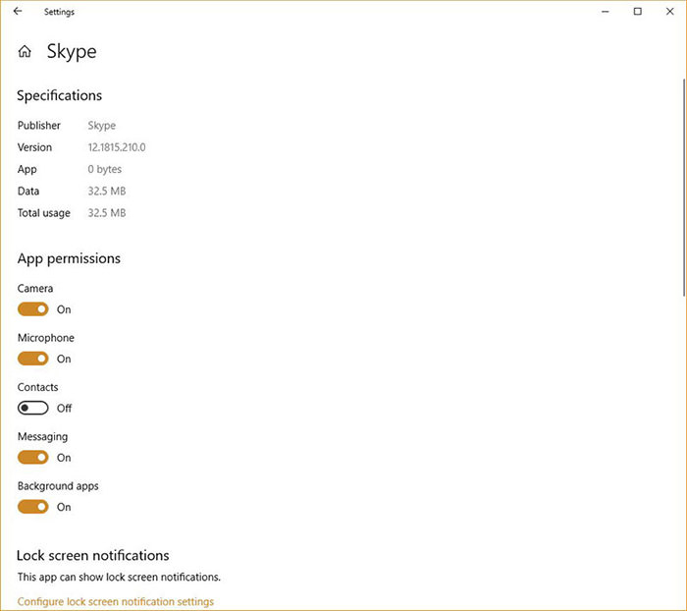Click the 'Camera' permission label
687x611 pixels.
tap(35, 288)
